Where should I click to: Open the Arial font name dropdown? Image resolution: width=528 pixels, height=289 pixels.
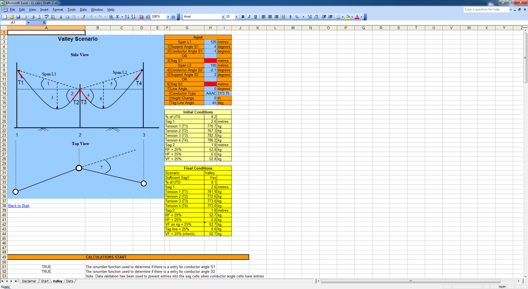(x=223, y=17)
